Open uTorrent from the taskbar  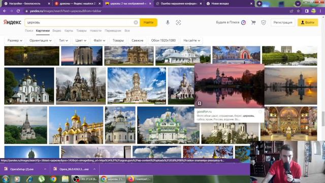[x=42, y=179]
